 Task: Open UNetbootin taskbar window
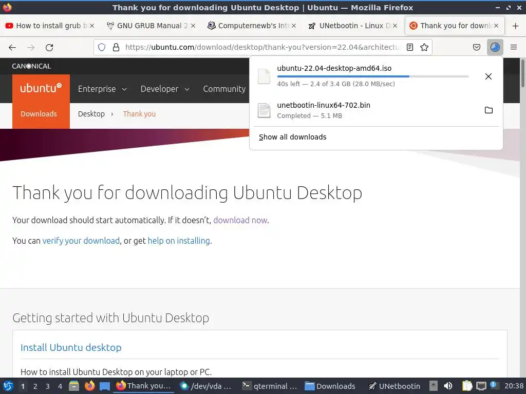click(394, 386)
